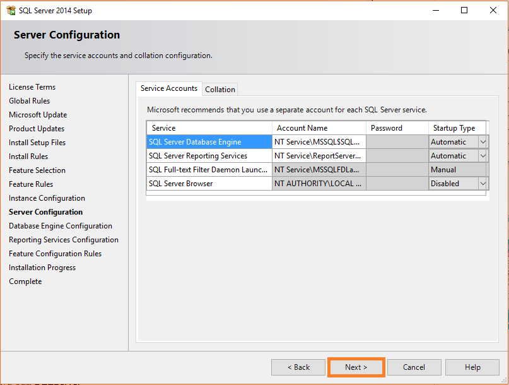Screen dimensions: 509x385
Task: Select Feature Rules step in sidebar
Action: pos(31,184)
